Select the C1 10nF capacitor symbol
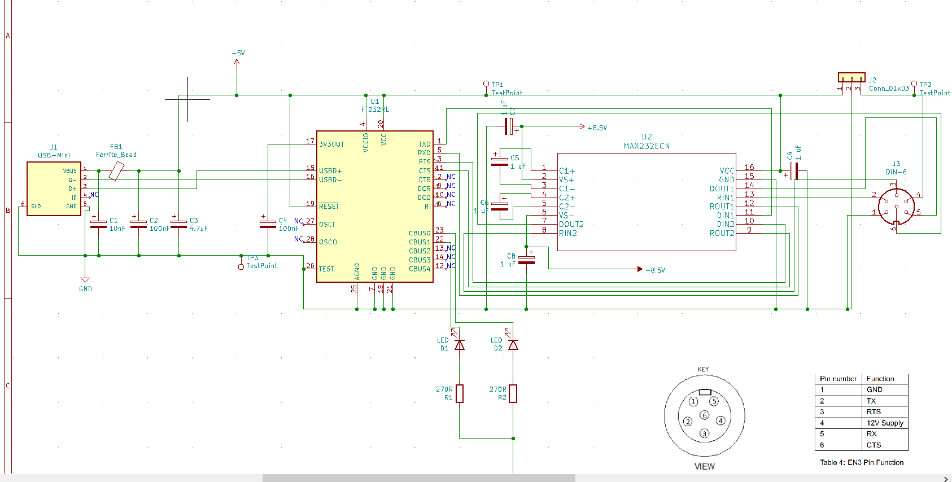Image resolution: width=952 pixels, height=482 pixels. pos(98,224)
